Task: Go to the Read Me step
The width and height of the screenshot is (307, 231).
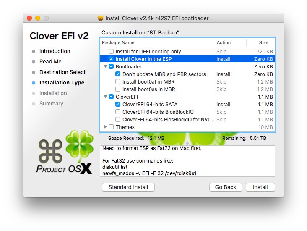Action: coord(50,62)
